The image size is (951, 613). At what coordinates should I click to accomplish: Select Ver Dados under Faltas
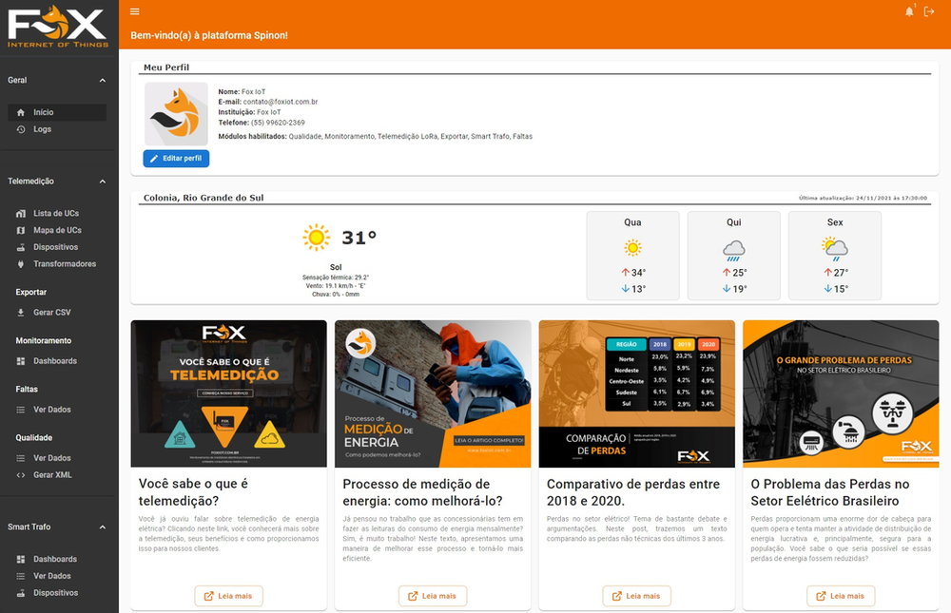click(x=52, y=410)
